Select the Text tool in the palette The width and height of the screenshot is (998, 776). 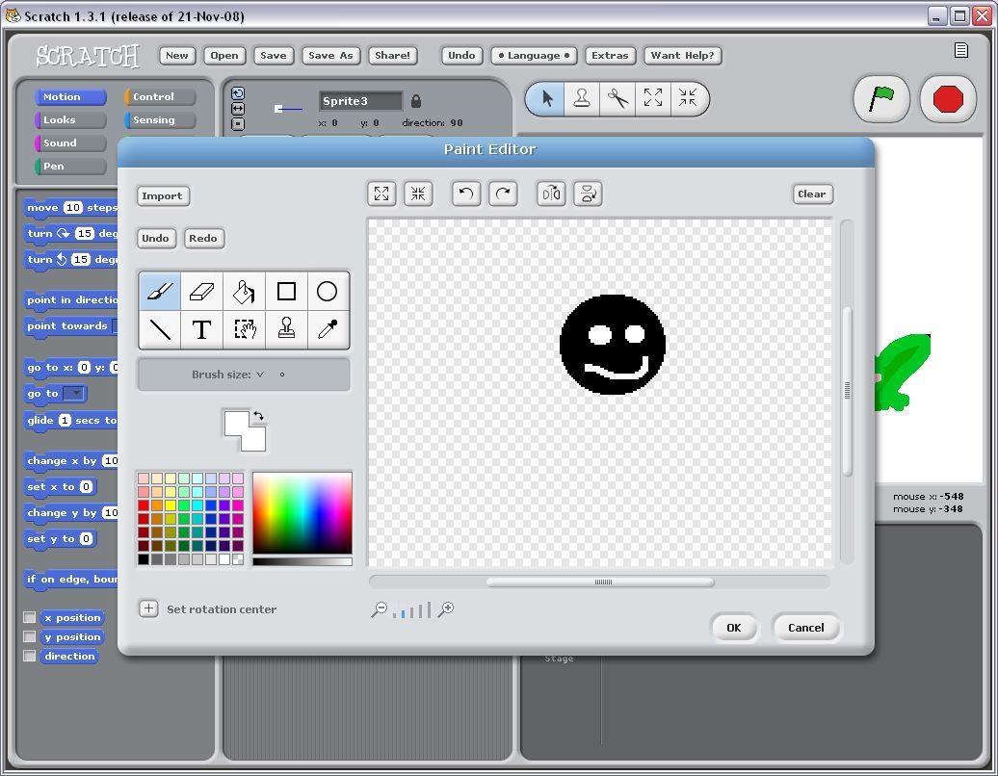coord(202,330)
